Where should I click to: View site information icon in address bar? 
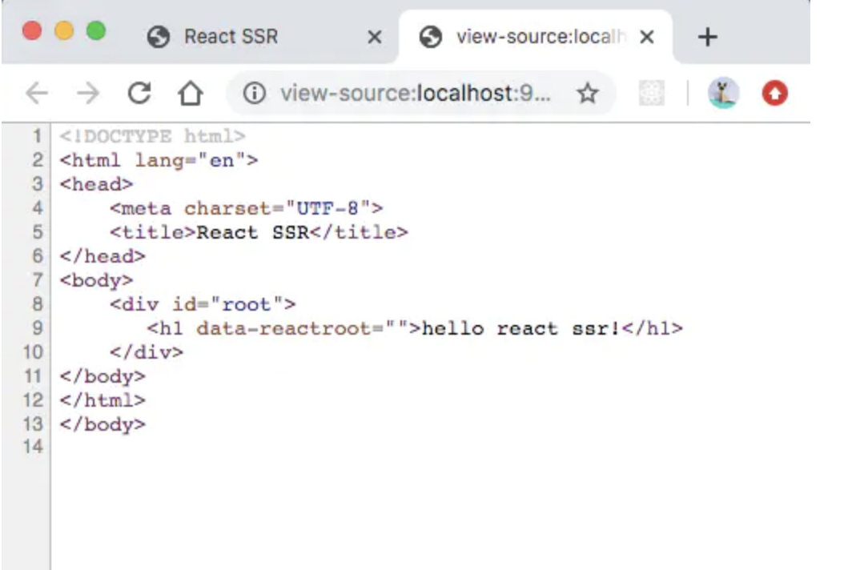pyautogui.click(x=254, y=94)
